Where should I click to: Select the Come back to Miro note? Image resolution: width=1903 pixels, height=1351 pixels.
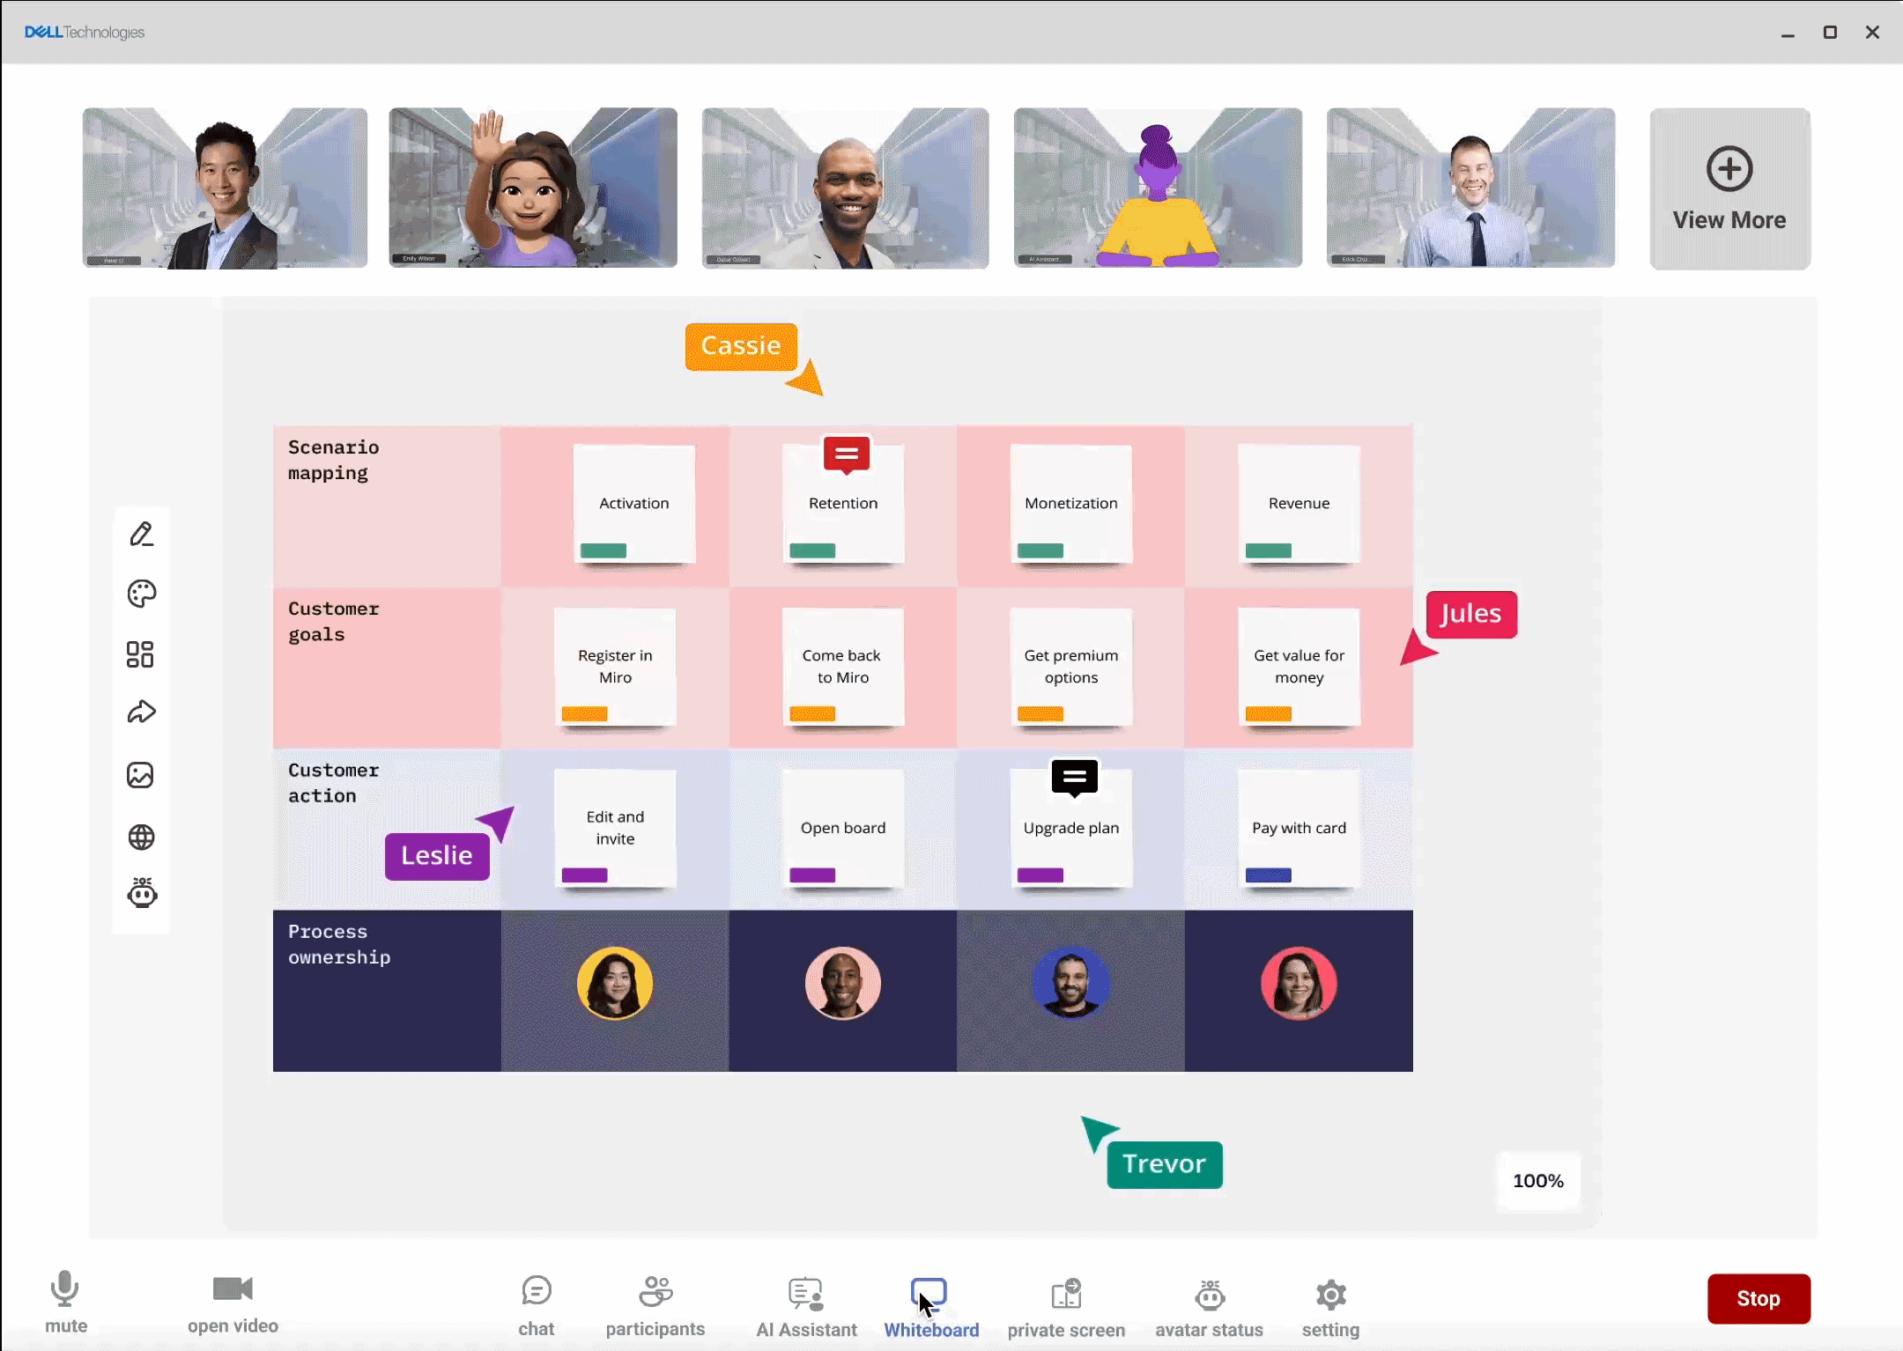[843, 667]
